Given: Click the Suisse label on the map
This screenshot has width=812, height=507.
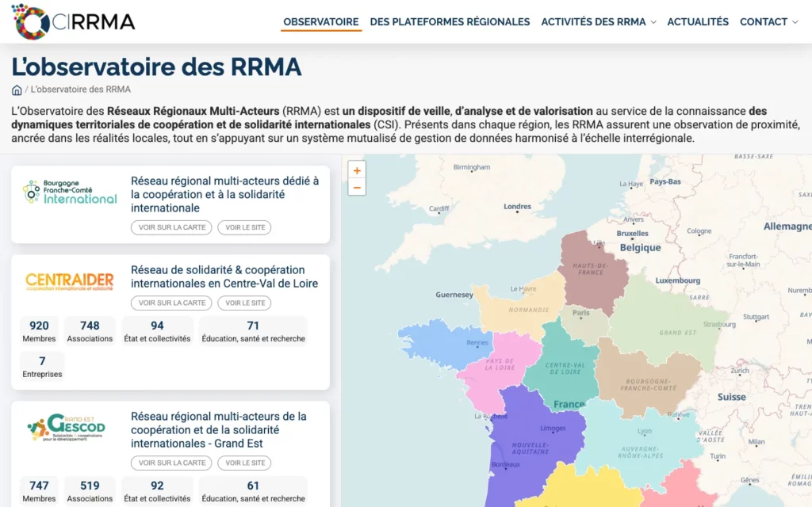Looking at the screenshot, I should pos(732,398).
